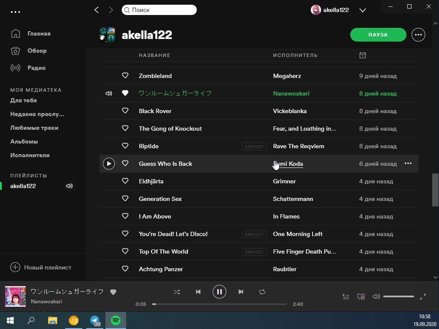Open playlist more options circle button
This screenshot has height=329, width=439.
click(x=418, y=35)
